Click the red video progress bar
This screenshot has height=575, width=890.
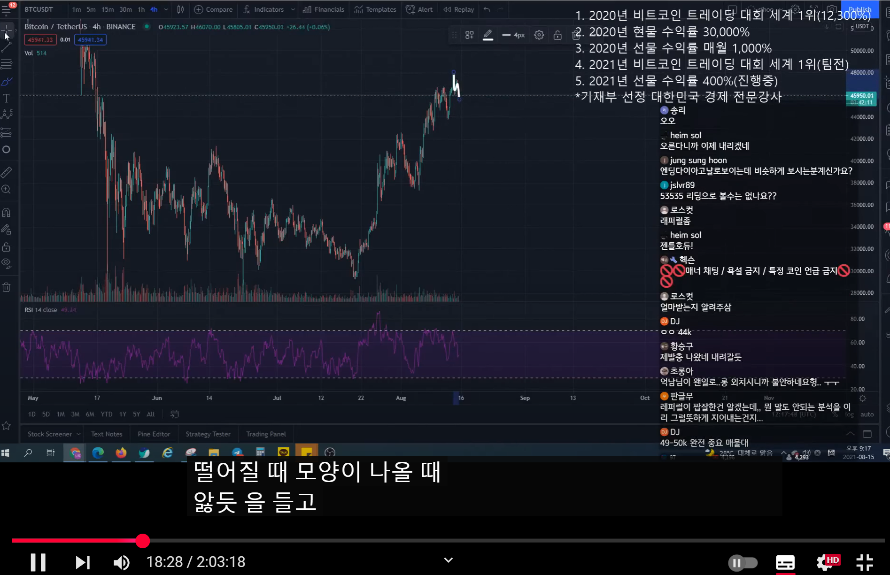pos(77,541)
